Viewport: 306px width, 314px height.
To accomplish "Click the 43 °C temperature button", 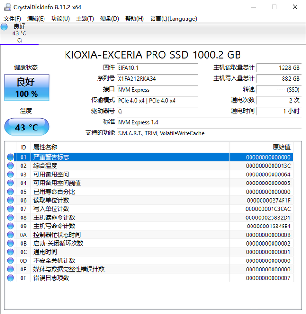I will click(27, 127).
